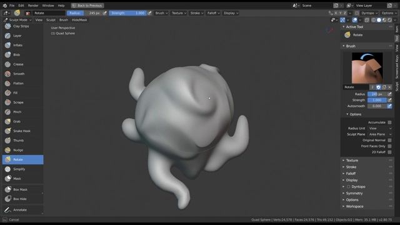This screenshot has height=225, width=400.
Task: Open the File menu
Action: point(12,6)
